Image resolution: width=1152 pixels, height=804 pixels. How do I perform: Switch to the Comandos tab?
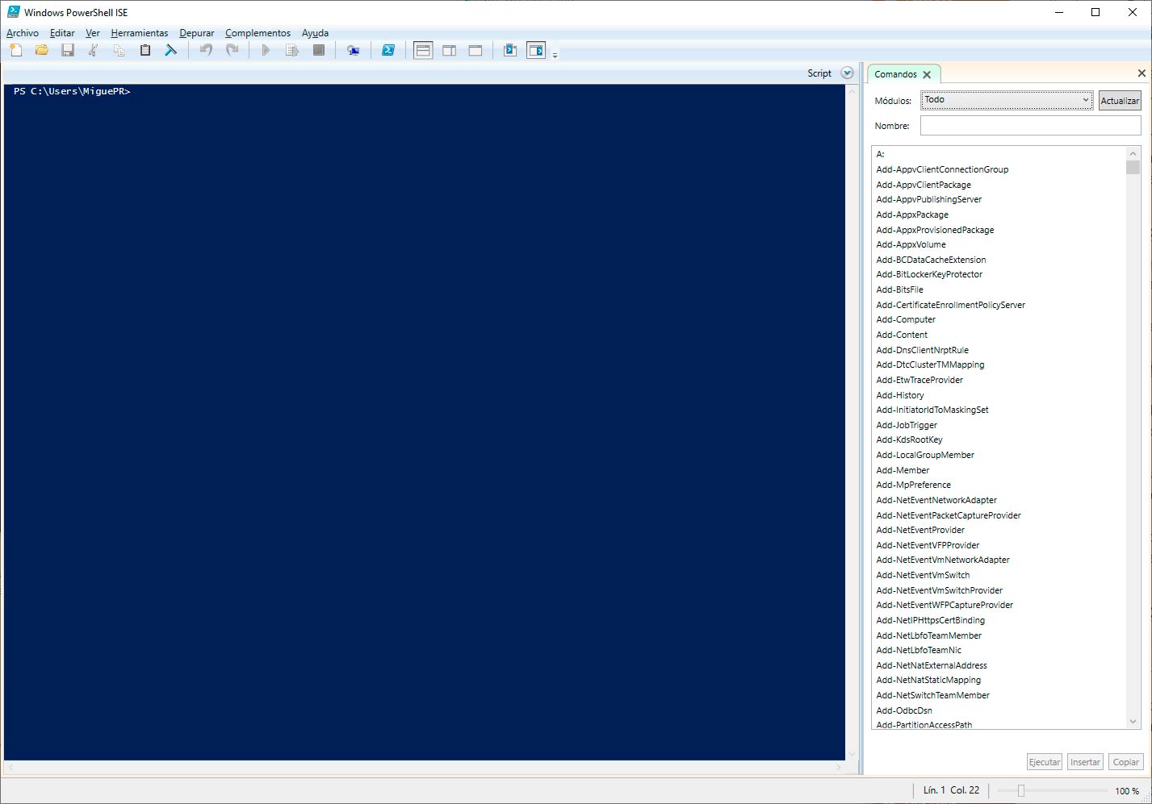pos(894,73)
